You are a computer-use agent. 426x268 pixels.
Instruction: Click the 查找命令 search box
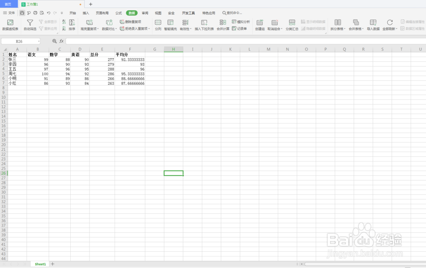232,13
